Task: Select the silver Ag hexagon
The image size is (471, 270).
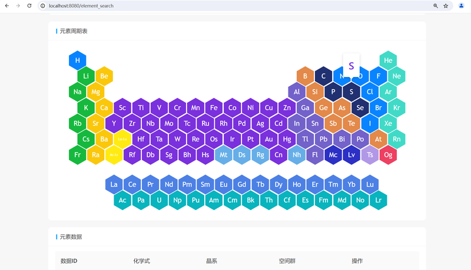Action: (x=260, y=123)
